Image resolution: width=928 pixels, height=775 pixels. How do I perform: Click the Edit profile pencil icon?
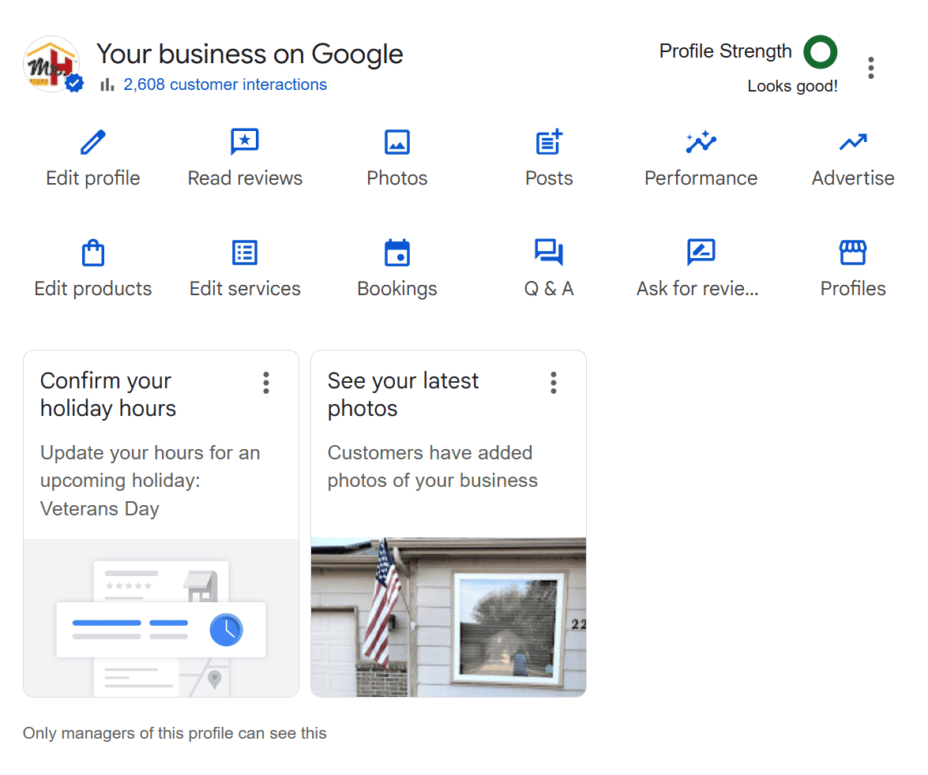point(93,143)
